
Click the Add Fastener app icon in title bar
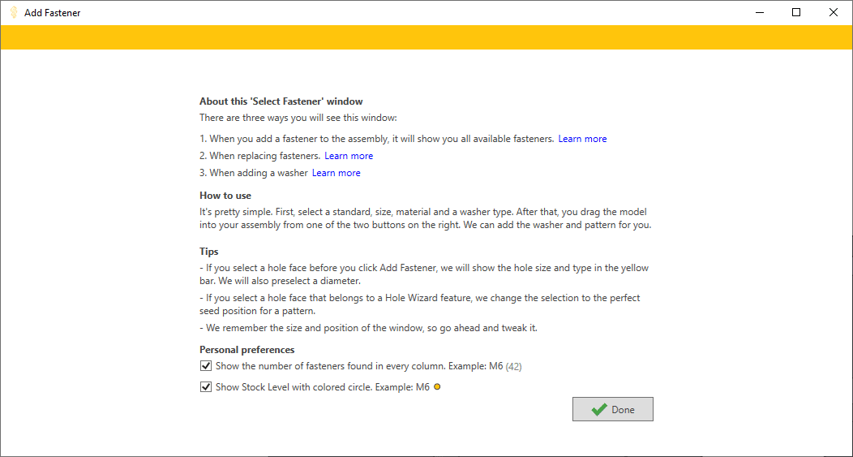[x=13, y=12]
